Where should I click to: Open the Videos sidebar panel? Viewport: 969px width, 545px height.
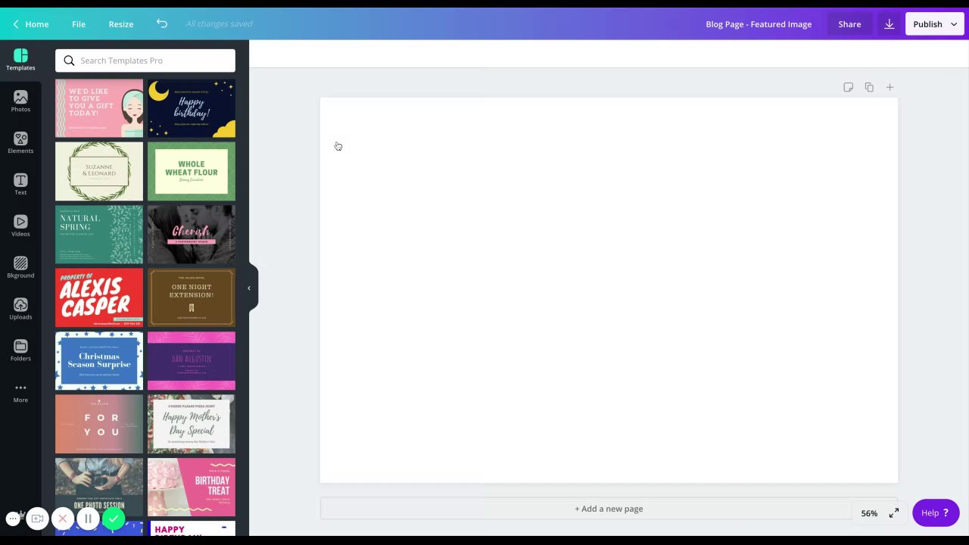pos(20,226)
